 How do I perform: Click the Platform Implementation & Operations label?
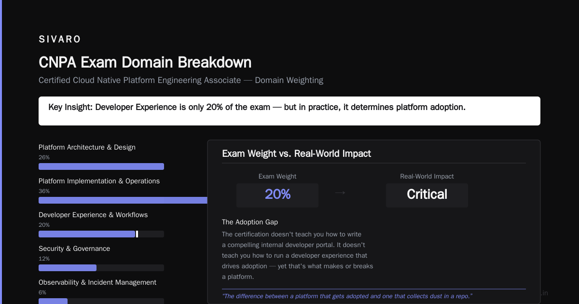tap(99, 181)
